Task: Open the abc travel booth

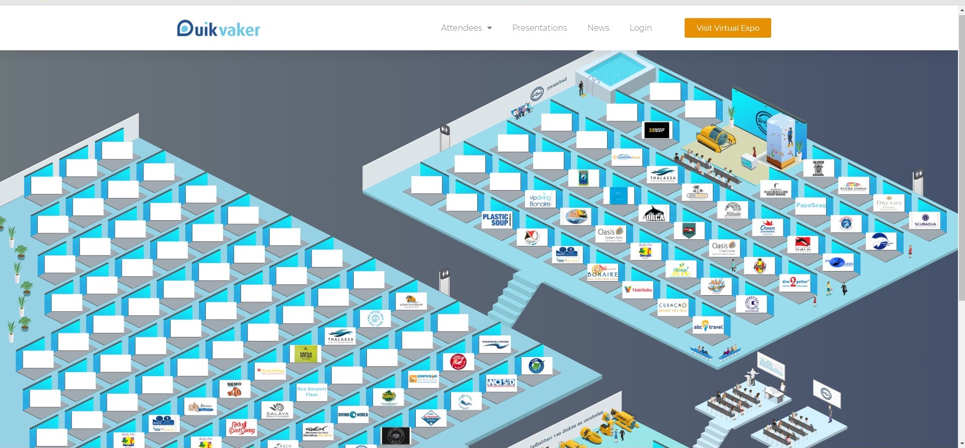Action: point(708,326)
